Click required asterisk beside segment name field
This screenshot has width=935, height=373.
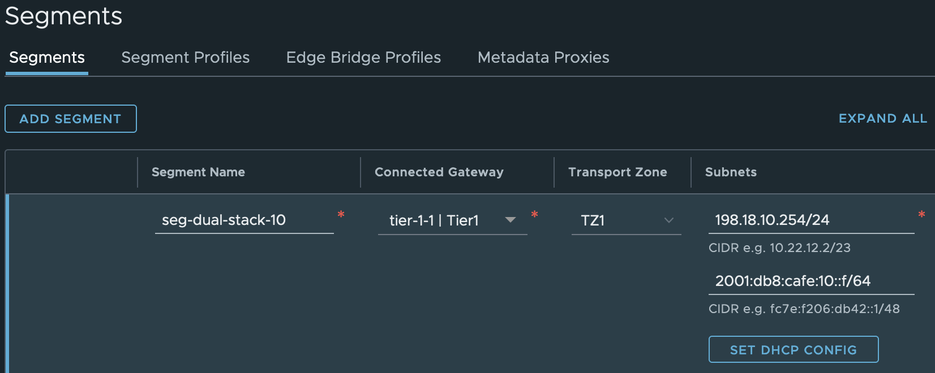pos(341,214)
